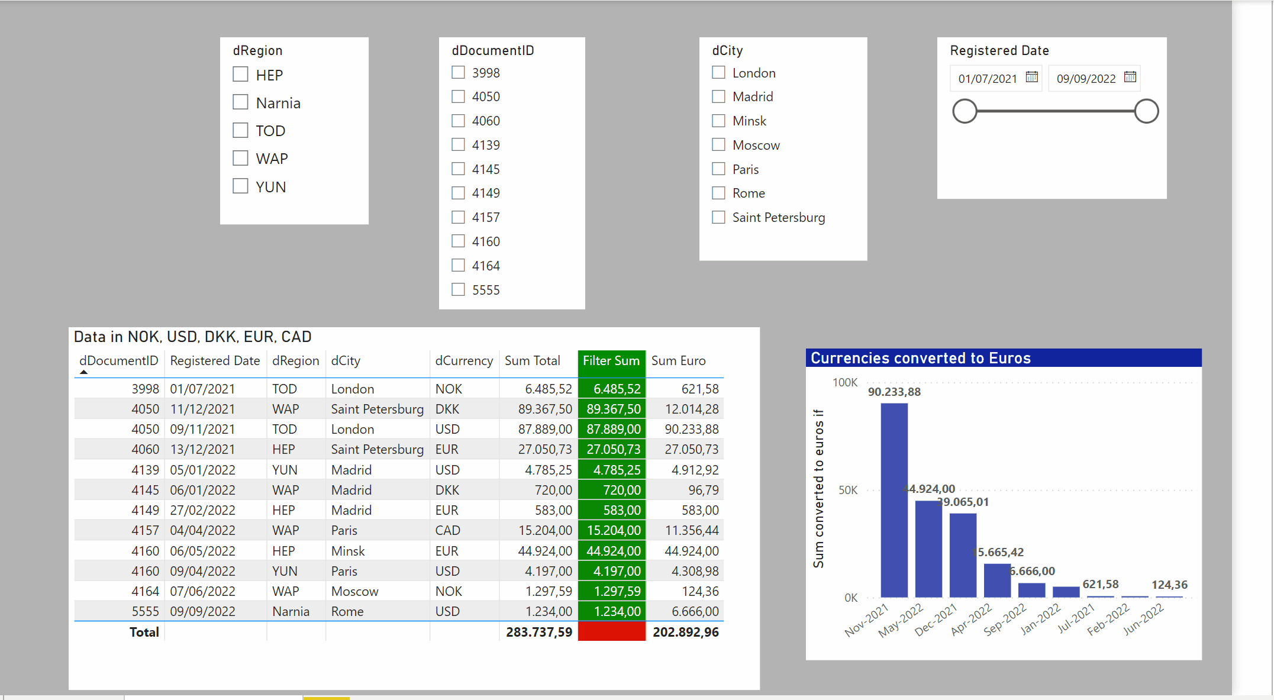Select Saint Petersburg city checkbox
The width and height of the screenshot is (1274, 700).
(x=718, y=217)
